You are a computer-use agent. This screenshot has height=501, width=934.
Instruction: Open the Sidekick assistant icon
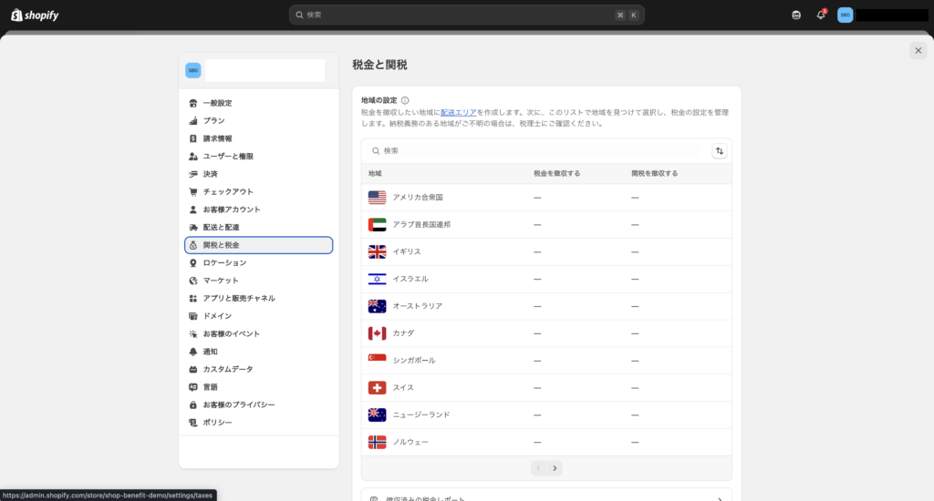pyautogui.click(x=796, y=15)
